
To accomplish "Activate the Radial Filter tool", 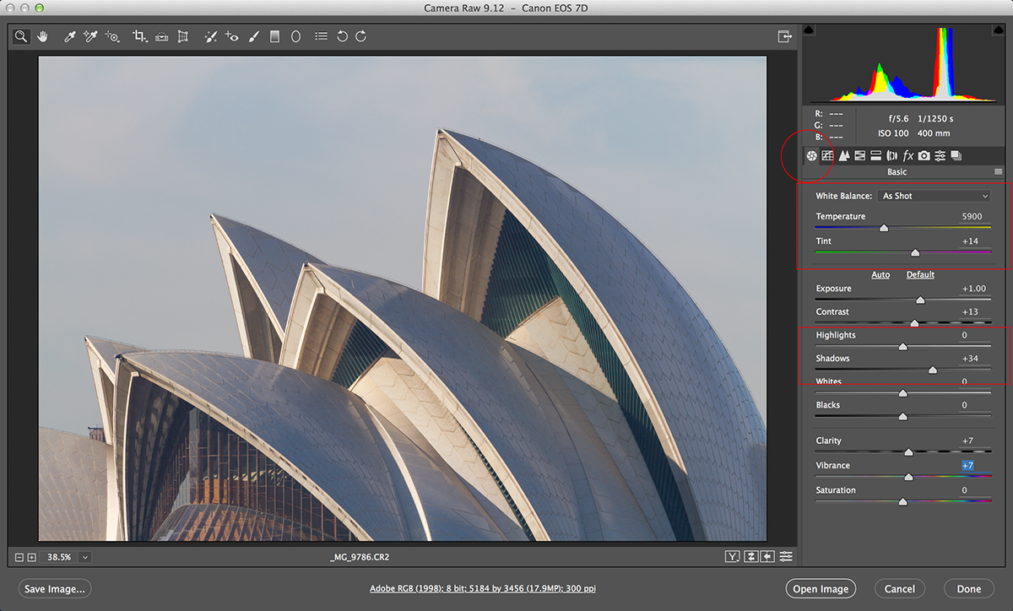I will (296, 36).
